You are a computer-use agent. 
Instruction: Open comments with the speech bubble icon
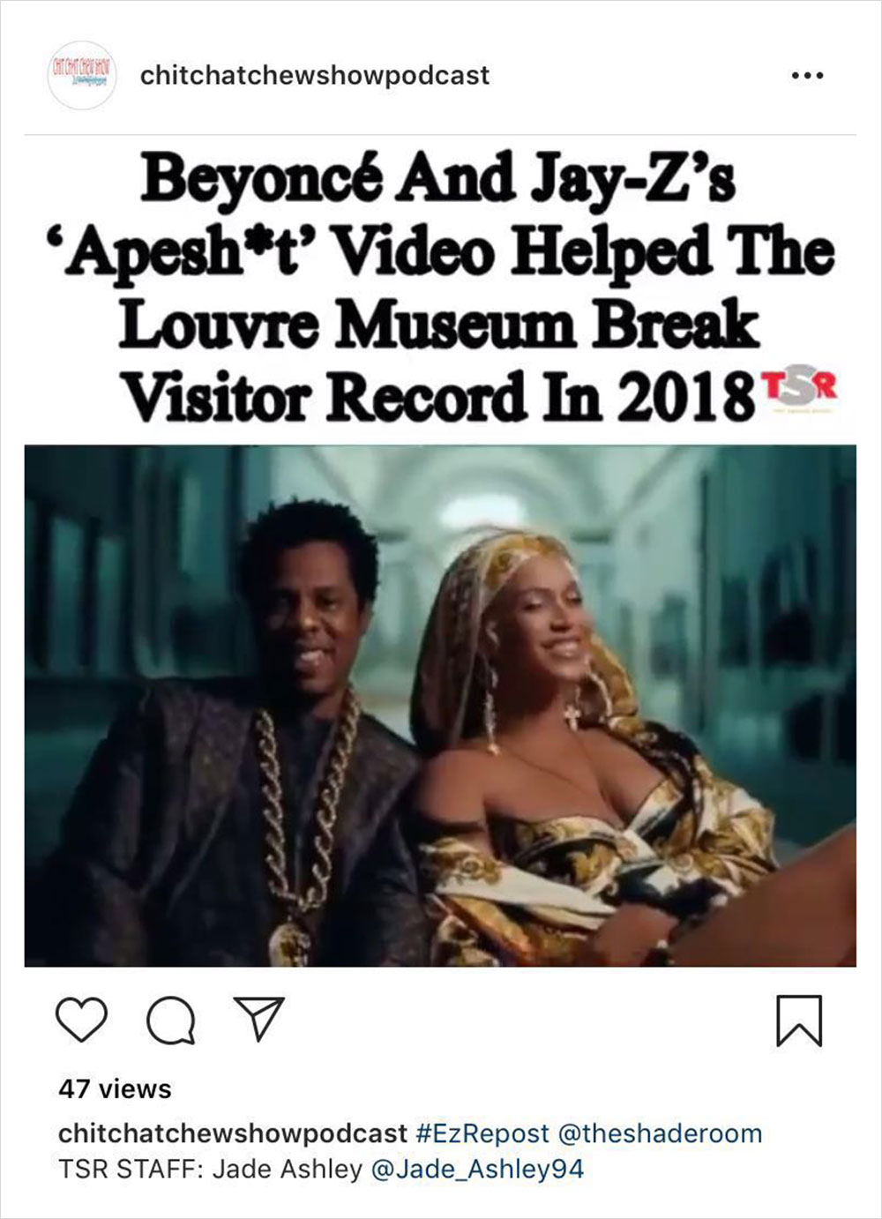pos(171,1021)
